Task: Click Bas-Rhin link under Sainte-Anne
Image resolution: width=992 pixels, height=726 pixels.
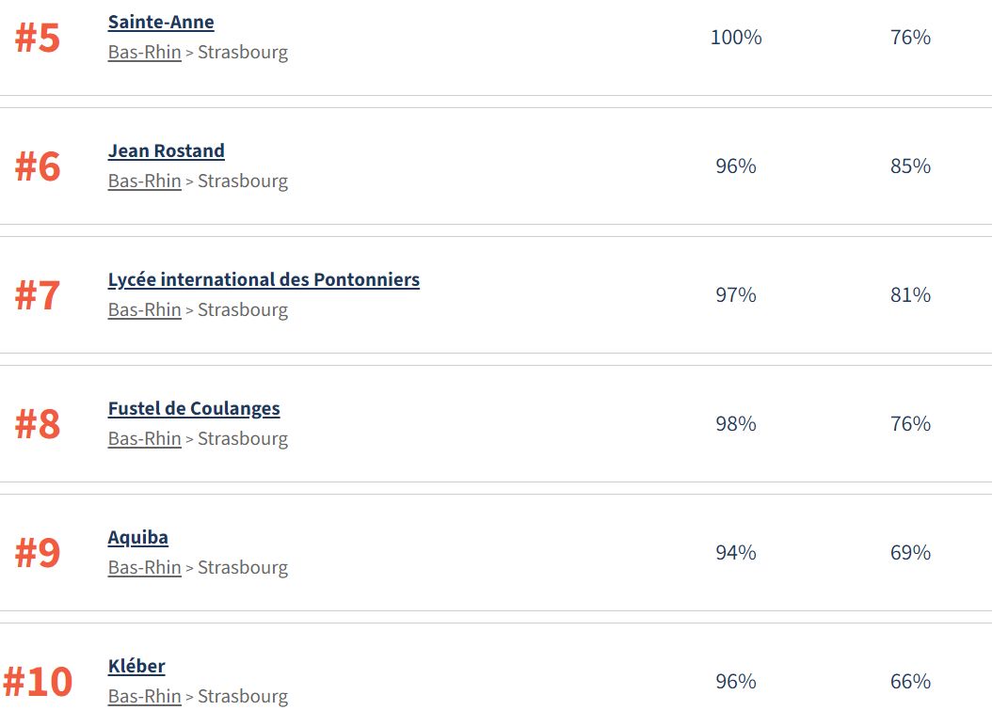Action: [x=144, y=53]
